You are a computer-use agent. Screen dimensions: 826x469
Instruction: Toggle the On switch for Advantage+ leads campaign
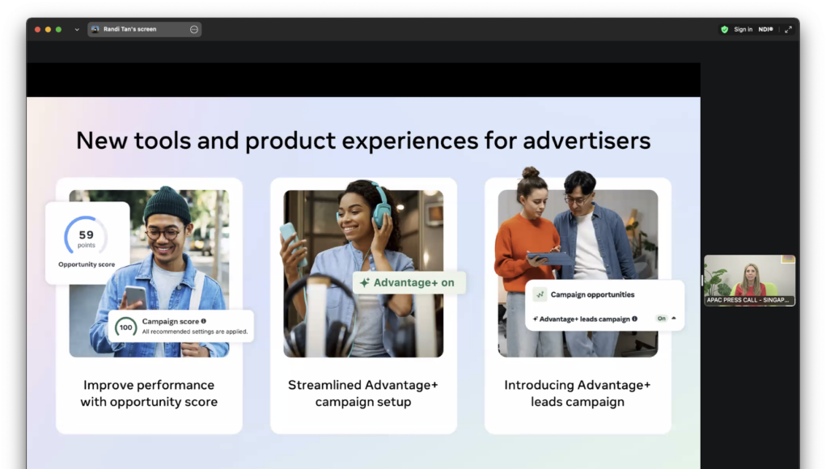(x=661, y=319)
